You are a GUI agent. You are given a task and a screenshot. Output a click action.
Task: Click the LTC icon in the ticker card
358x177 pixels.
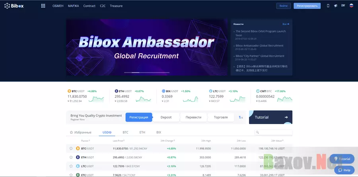(211, 91)
